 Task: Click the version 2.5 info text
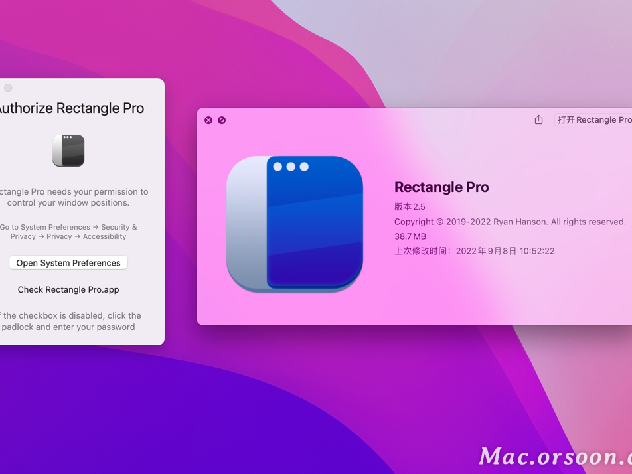[x=410, y=206]
